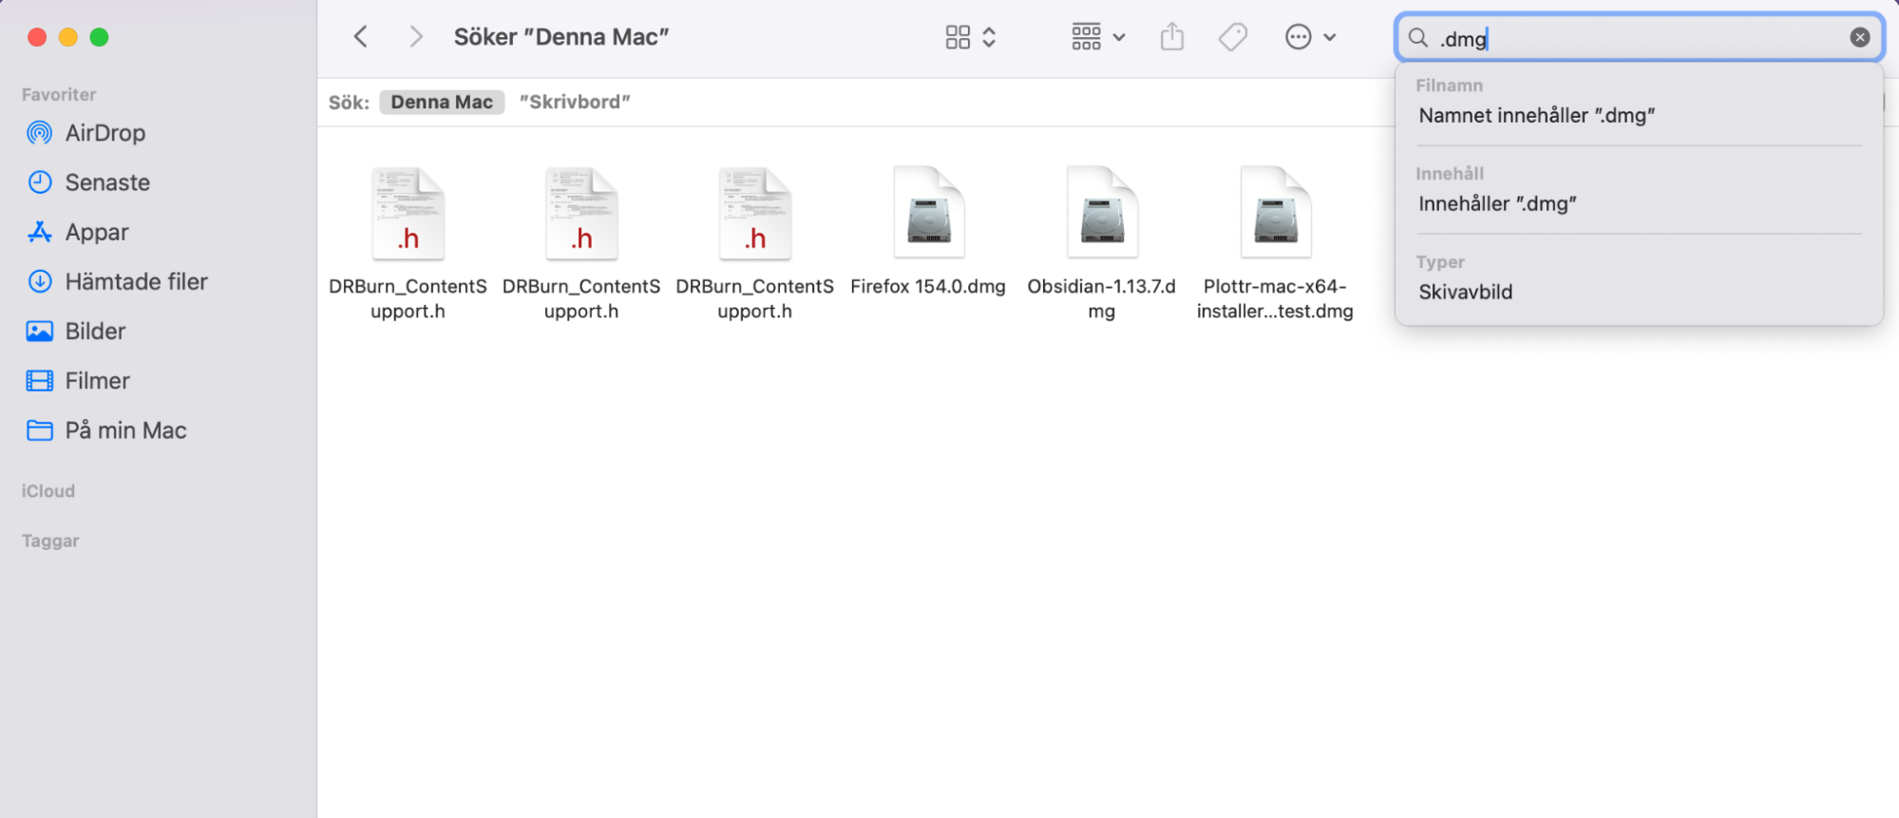Select the Obsidian-1.13.7.dmg file

(1102, 244)
